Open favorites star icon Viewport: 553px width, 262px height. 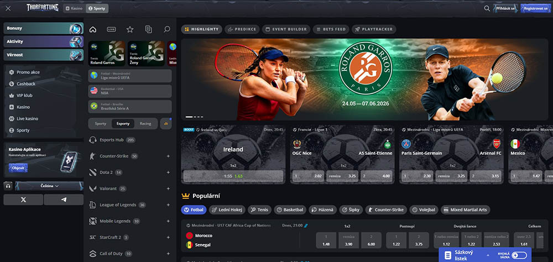pos(130,29)
